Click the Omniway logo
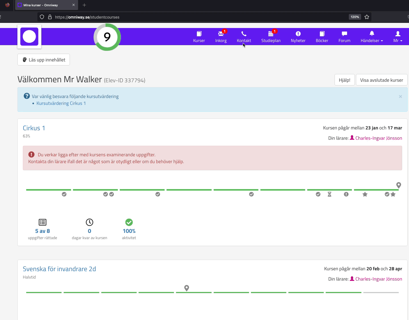 coord(29,37)
